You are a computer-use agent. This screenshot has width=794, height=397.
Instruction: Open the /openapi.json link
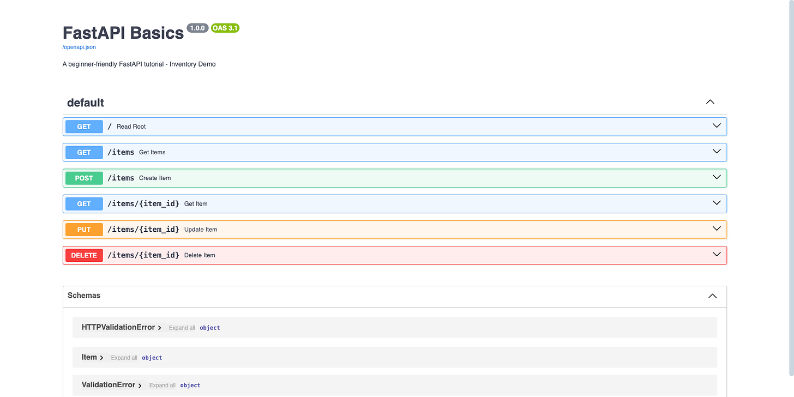click(x=79, y=47)
